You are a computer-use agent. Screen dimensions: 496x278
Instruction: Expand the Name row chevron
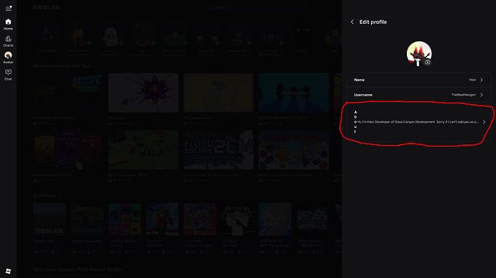pyautogui.click(x=482, y=80)
